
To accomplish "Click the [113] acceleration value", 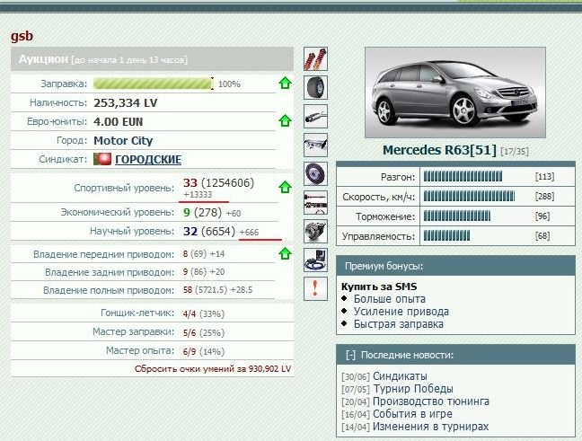I will (x=544, y=176).
